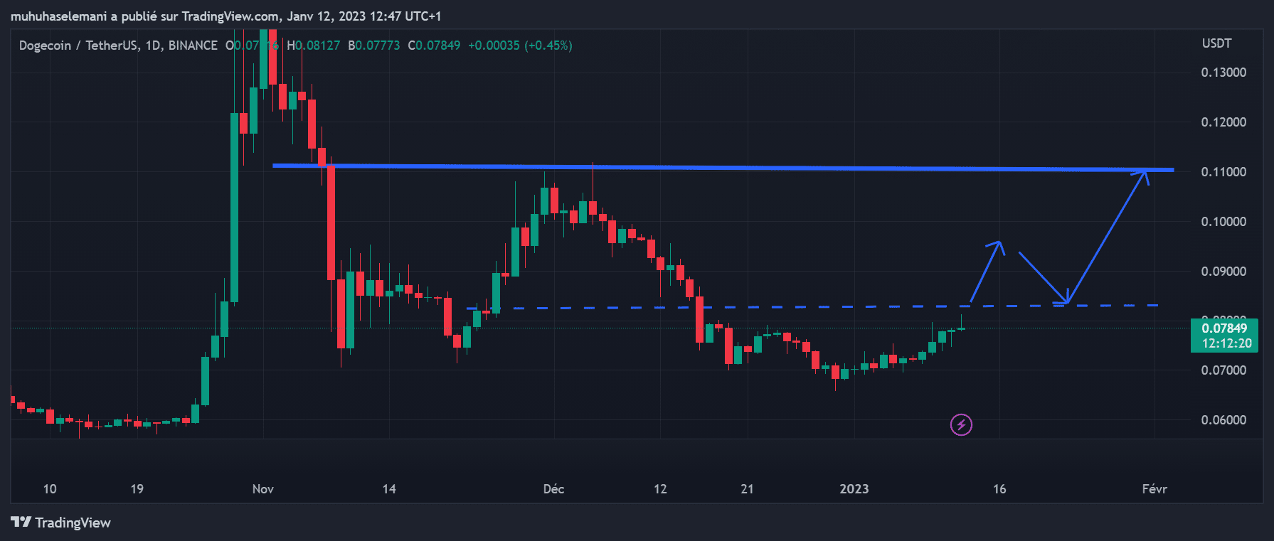The width and height of the screenshot is (1274, 541).
Task: Click the purple lightning bolt event icon
Action: [961, 425]
